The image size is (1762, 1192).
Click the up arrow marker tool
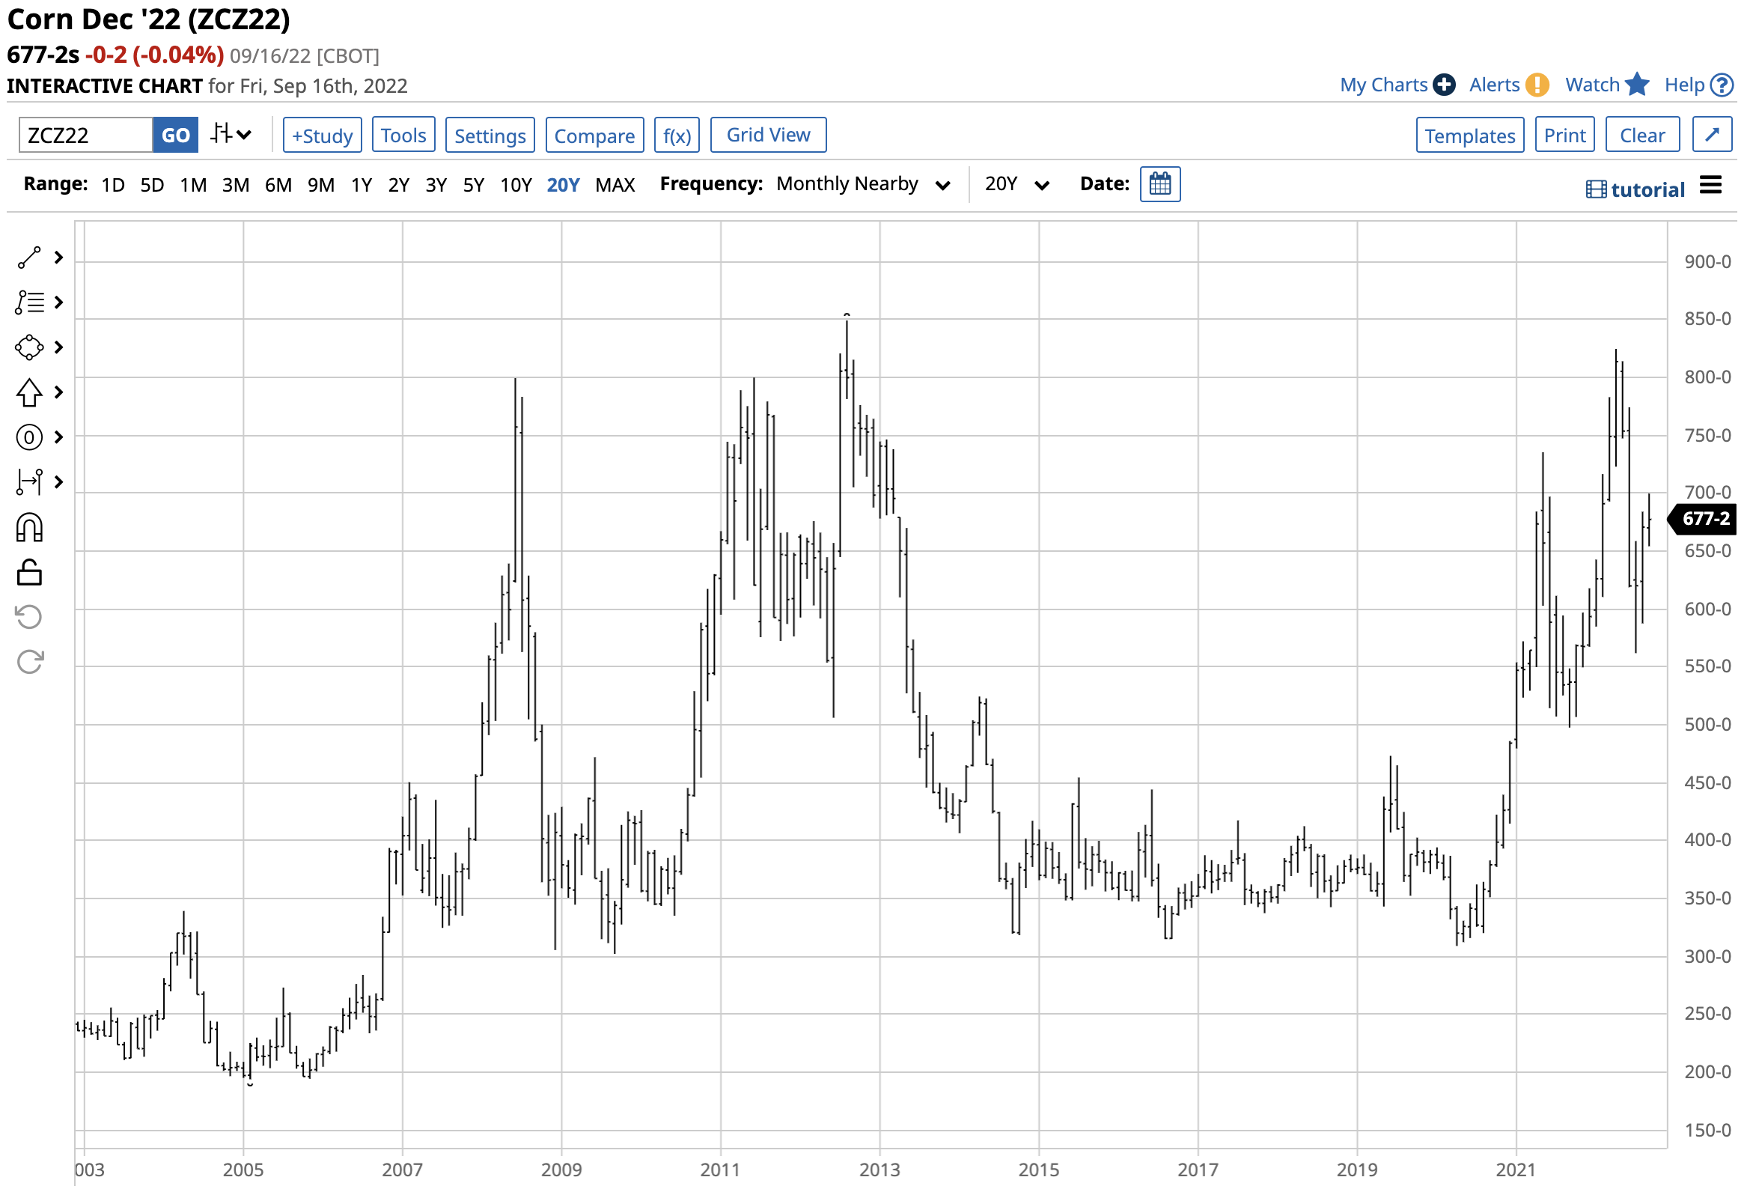[28, 392]
